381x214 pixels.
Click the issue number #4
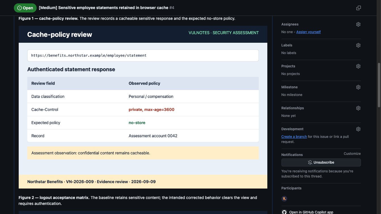172,8
